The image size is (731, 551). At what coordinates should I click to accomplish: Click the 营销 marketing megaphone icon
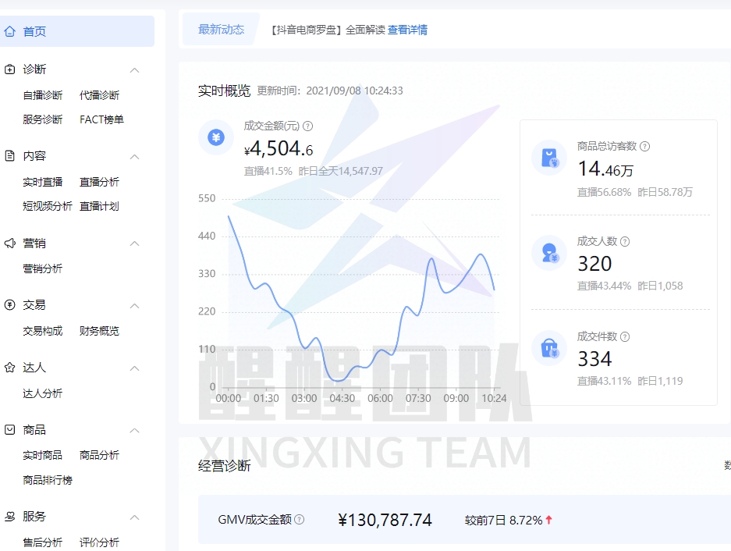(x=9, y=243)
